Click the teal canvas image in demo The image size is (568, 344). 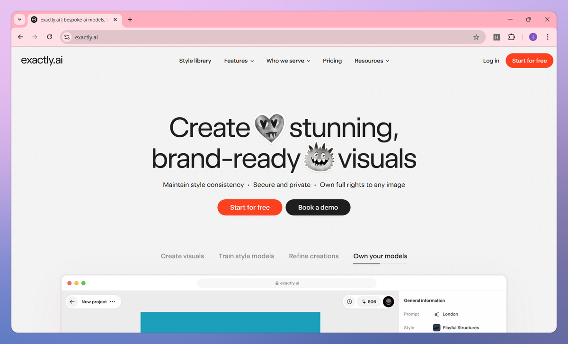coord(230,322)
